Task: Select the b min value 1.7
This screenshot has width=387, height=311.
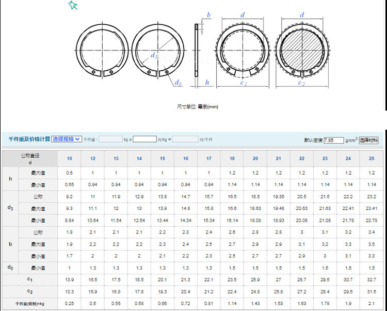Action: click(x=70, y=256)
